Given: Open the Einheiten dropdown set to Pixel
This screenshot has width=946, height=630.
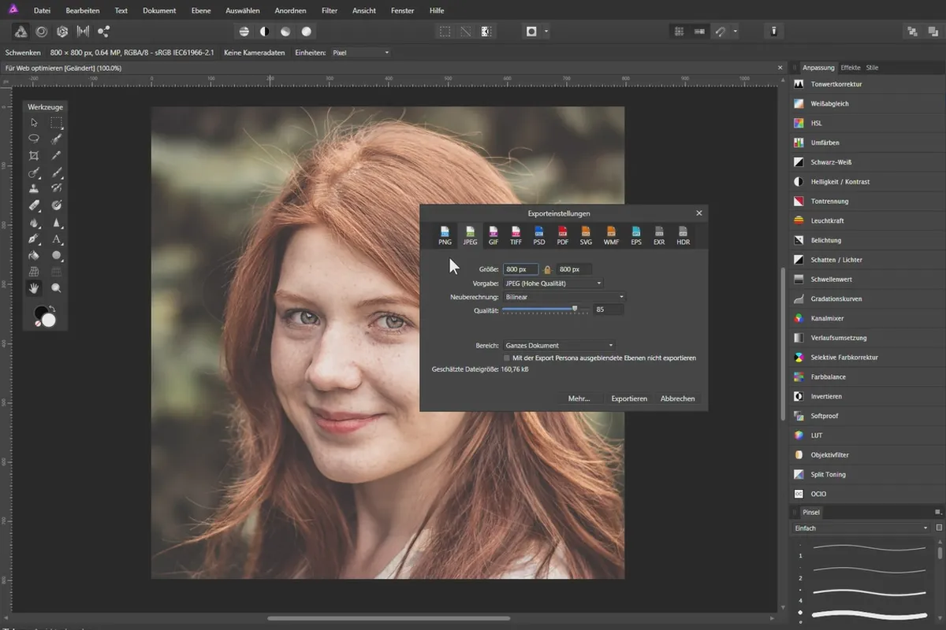Looking at the screenshot, I should pos(361,52).
